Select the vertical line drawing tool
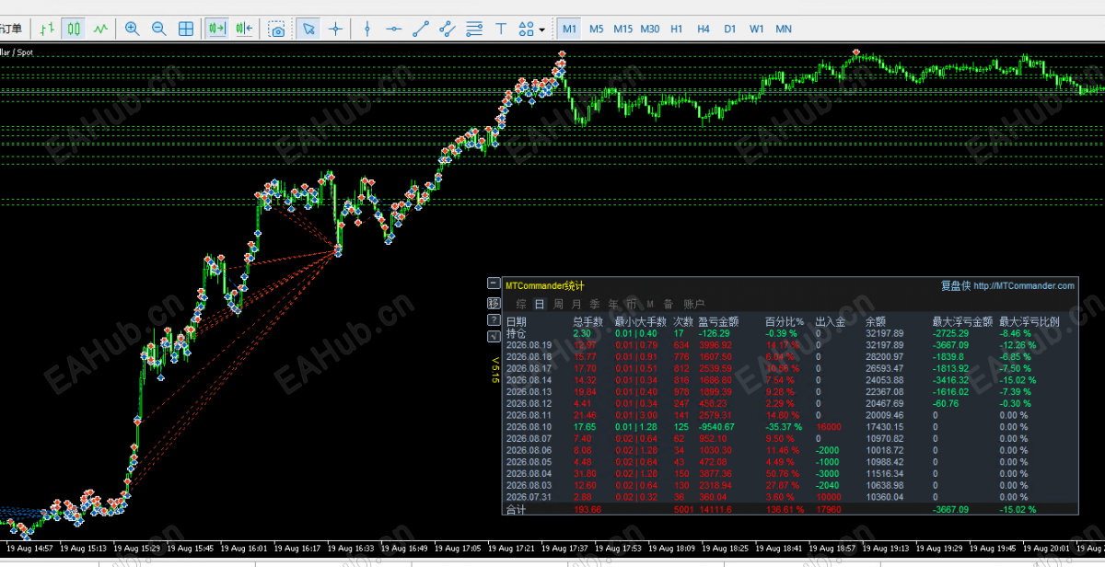The width and height of the screenshot is (1105, 567). [x=367, y=29]
